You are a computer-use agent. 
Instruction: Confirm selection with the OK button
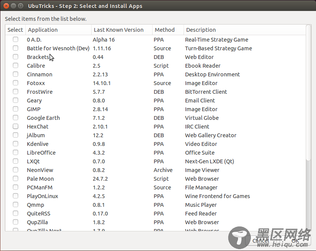pos(295,241)
